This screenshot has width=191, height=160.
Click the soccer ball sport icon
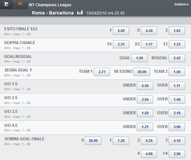click(6, 4)
